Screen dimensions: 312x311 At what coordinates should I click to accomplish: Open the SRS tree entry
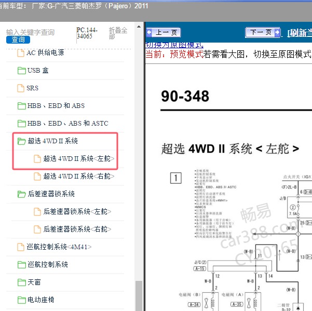pyautogui.click(x=32, y=88)
